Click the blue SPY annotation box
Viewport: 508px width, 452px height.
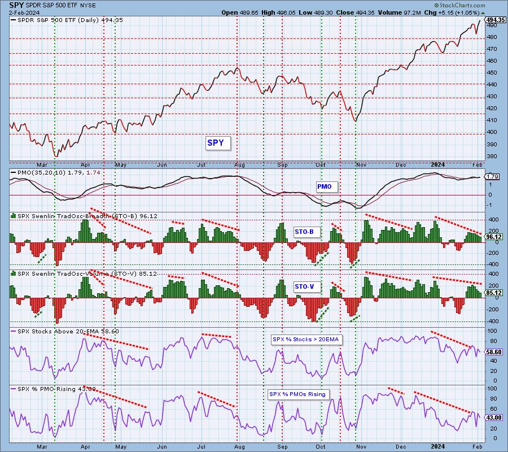pos(218,143)
